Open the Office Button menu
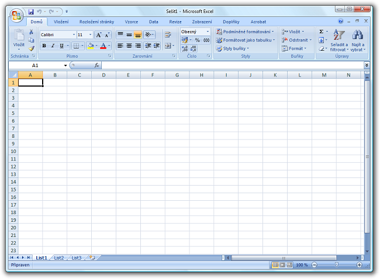The height and width of the screenshot is (279, 380). pos(16,16)
